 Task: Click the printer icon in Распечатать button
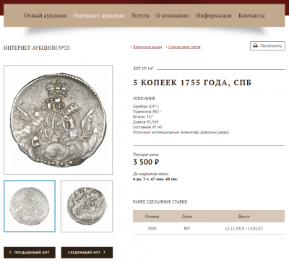coord(256,45)
